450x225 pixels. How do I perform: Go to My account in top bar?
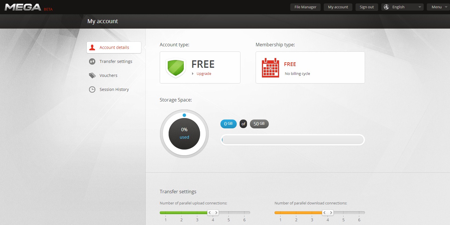pyautogui.click(x=338, y=7)
